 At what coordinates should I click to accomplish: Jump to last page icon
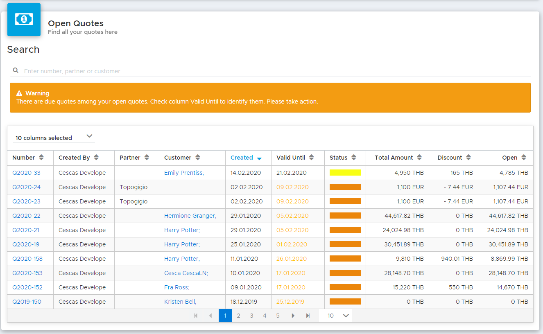coord(308,316)
